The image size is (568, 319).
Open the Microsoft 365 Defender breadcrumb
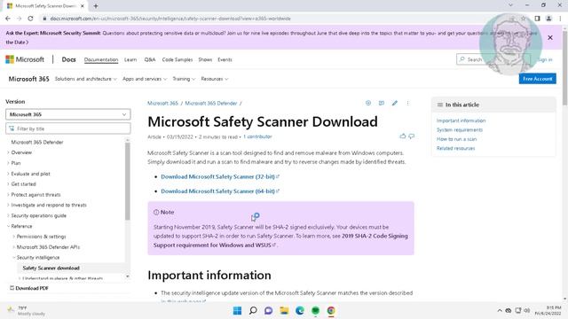[x=211, y=103]
